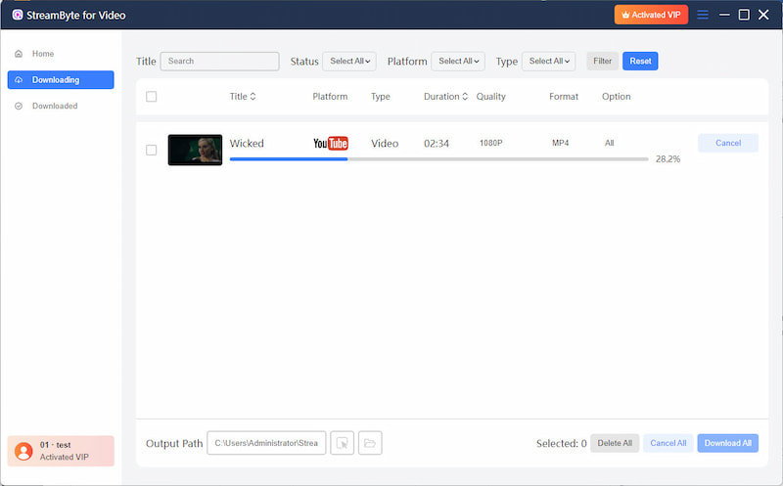Click the Delete All button
This screenshot has height=486, width=783.
click(x=615, y=443)
